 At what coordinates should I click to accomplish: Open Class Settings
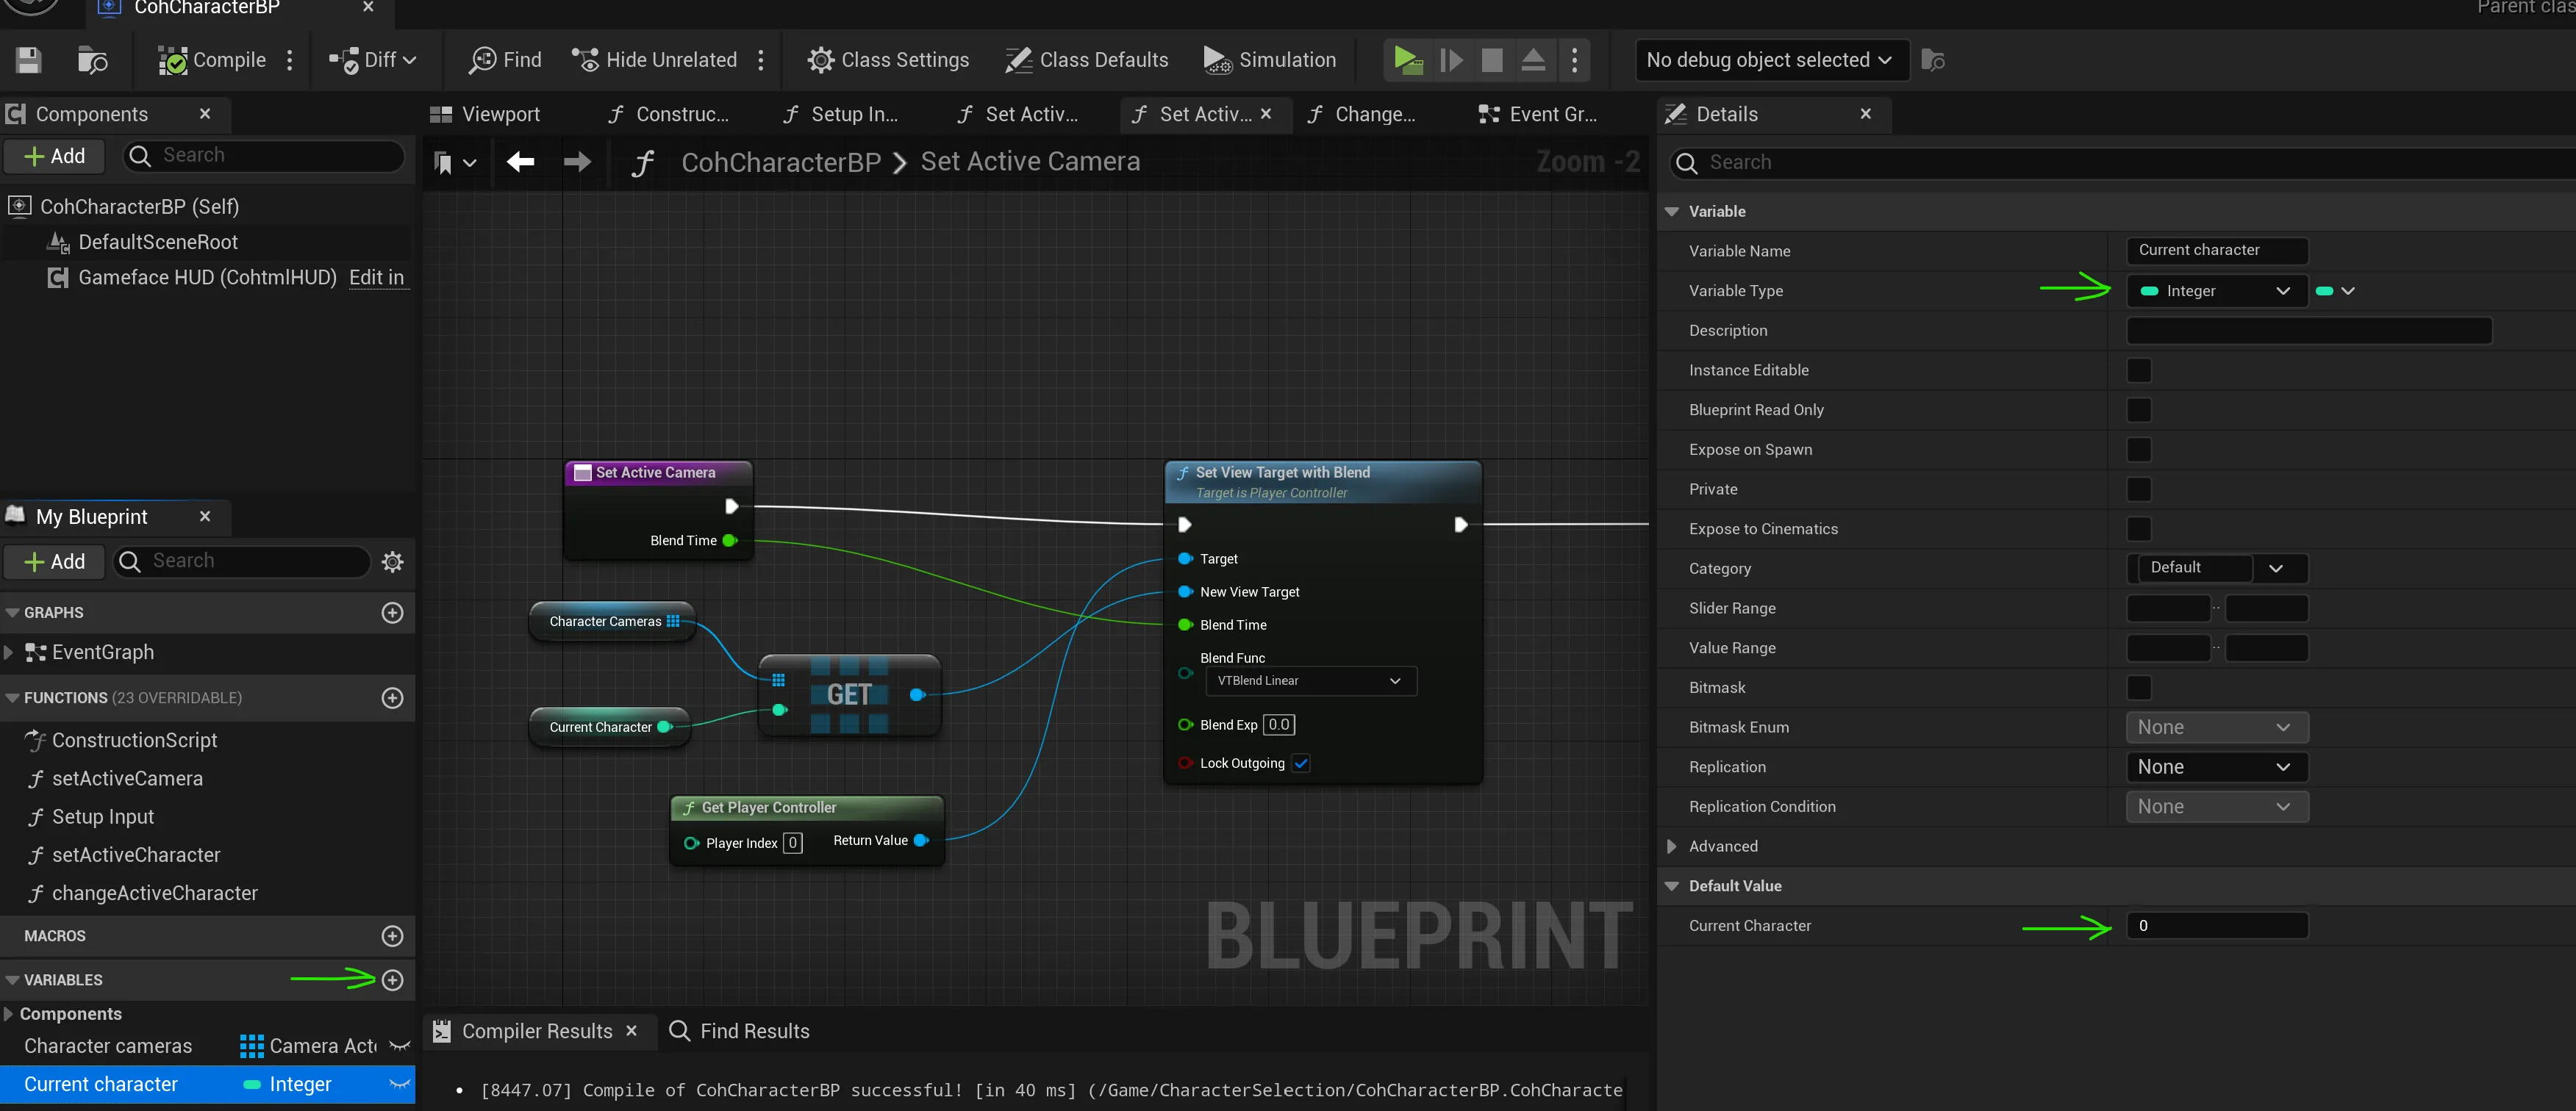888,60
